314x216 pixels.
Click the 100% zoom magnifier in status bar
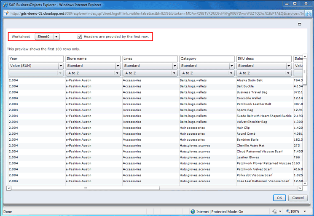(288, 211)
